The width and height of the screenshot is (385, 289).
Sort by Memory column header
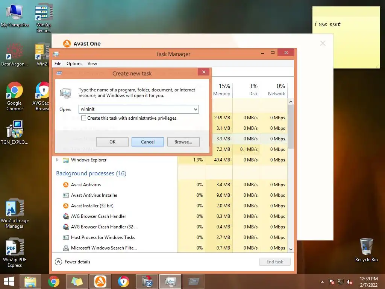(x=222, y=90)
